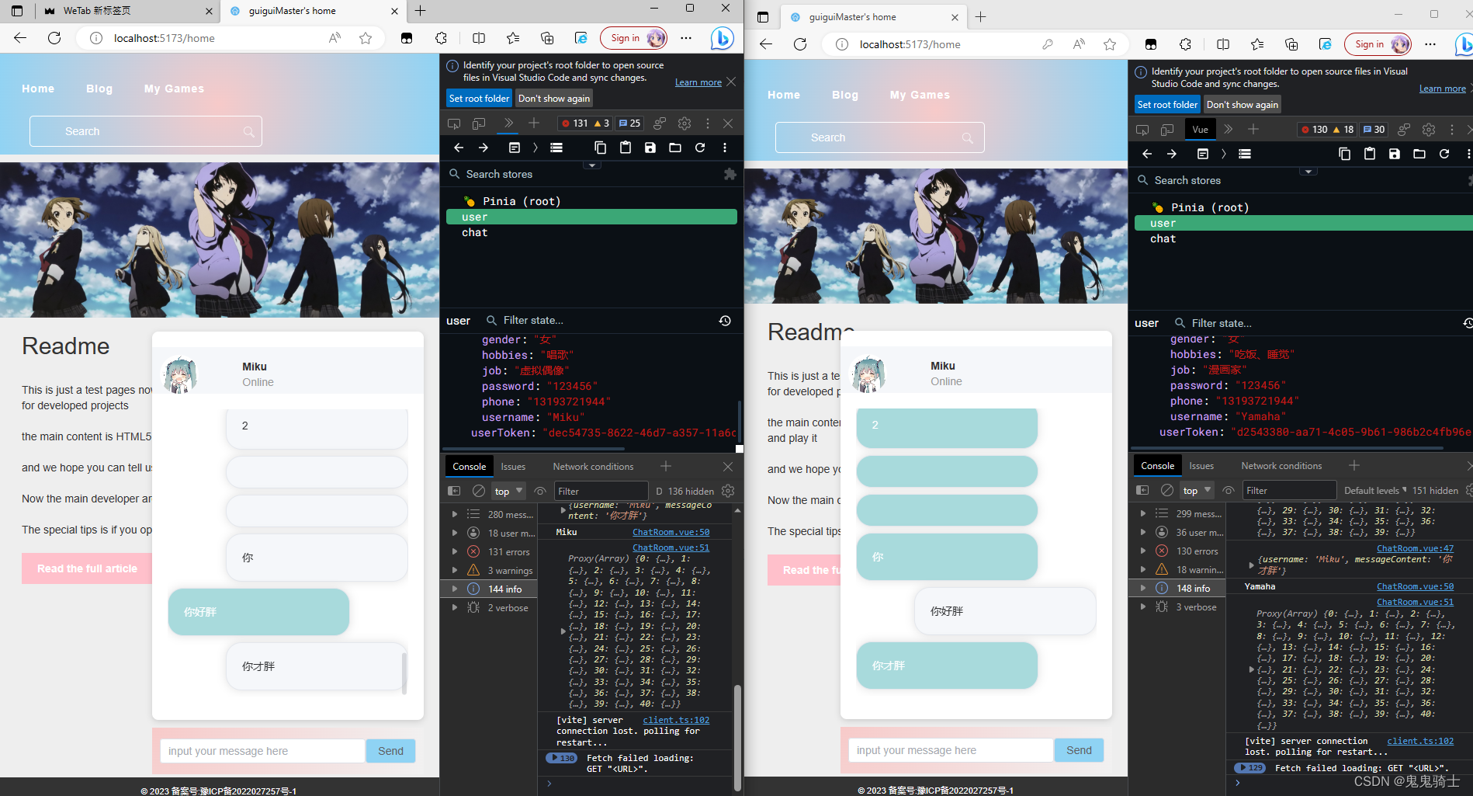Click Send button in right chat page

click(1079, 750)
